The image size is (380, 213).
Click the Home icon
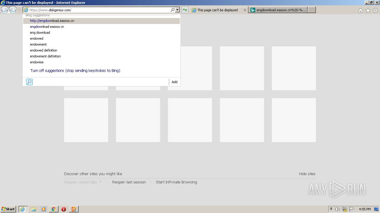(361, 10)
